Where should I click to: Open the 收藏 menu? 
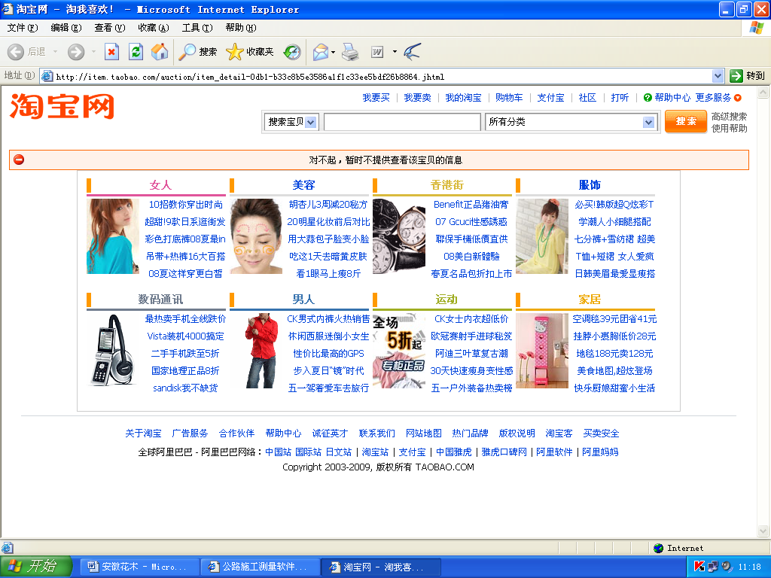click(x=154, y=28)
